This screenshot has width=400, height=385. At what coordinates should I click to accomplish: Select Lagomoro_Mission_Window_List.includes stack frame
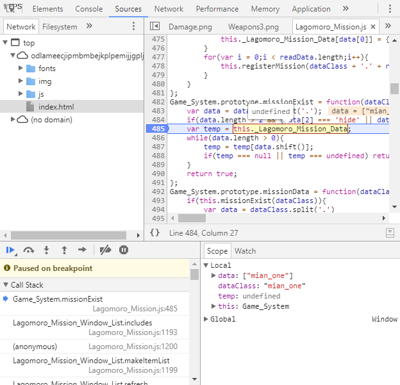pos(94,327)
